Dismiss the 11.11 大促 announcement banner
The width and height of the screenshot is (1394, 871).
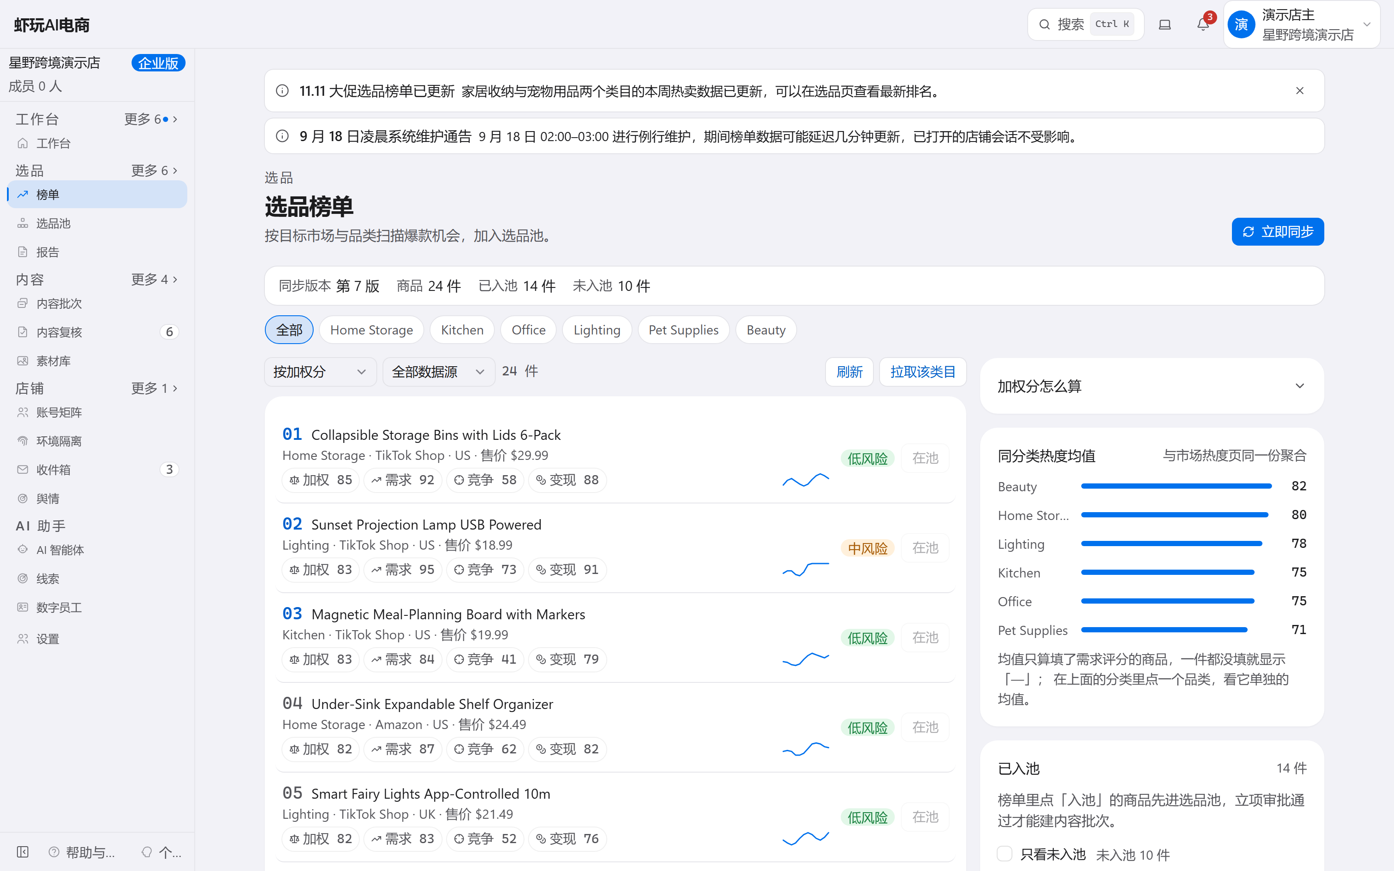pyautogui.click(x=1299, y=91)
